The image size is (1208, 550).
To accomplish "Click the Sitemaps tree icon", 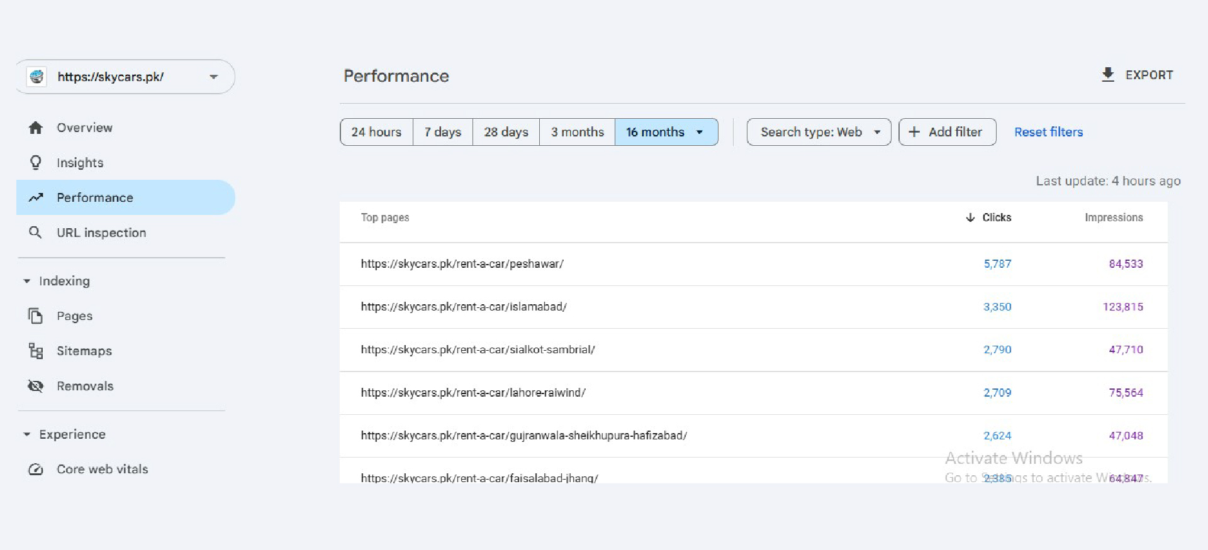I will [36, 351].
